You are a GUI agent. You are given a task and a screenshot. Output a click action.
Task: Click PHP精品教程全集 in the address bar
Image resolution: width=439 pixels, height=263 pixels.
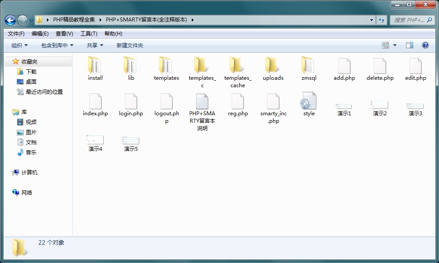click(x=74, y=20)
